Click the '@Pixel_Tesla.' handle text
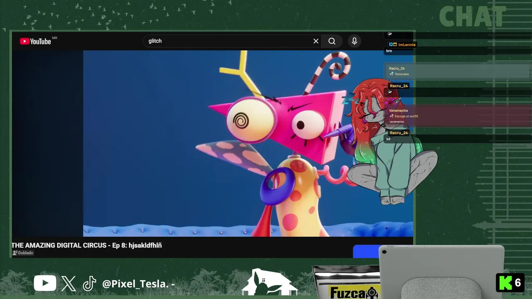This screenshot has width=532, height=299. (135, 284)
